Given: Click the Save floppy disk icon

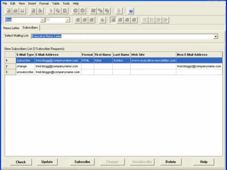Looking at the screenshot, I should 22,11.
